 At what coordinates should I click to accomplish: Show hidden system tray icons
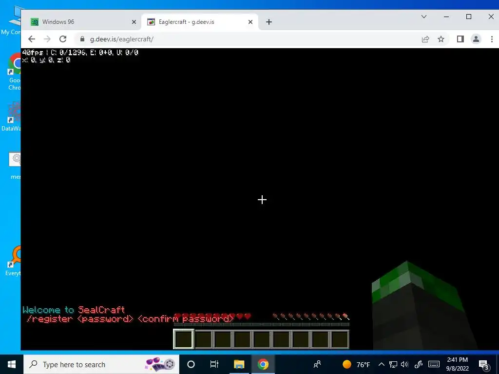(x=381, y=364)
